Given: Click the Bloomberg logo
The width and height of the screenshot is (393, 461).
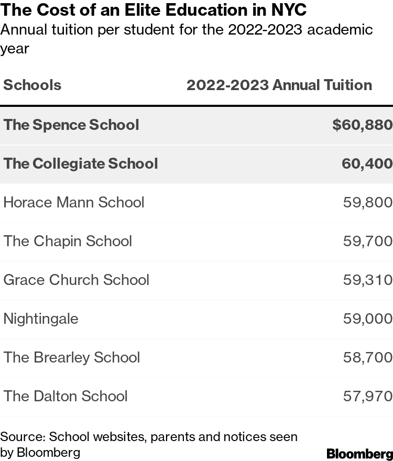Looking at the screenshot, I should click(x=359, y=453).
